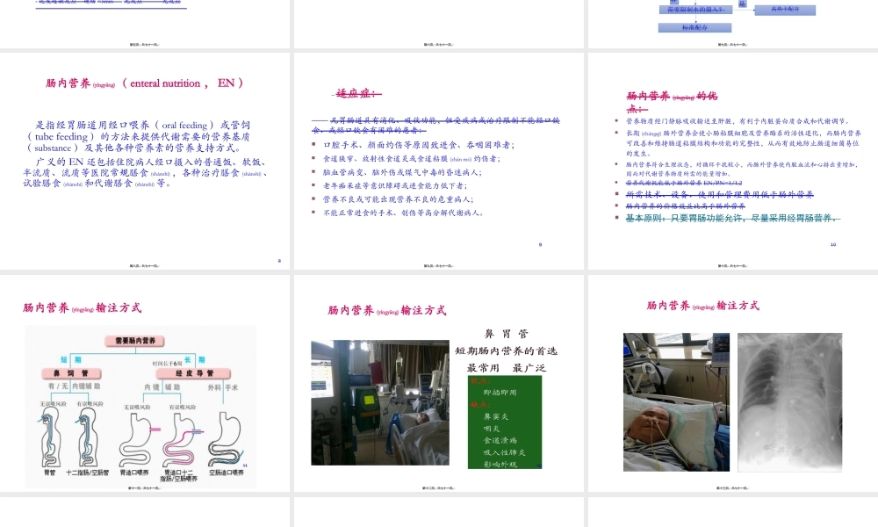Viewport: 878px width, 527px height.
Task: Click the 空肠造口喂养 diagram icon
Action: point(225,439)
